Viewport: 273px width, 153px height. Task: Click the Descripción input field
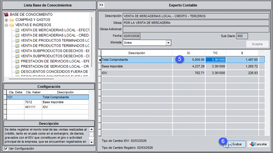point(196,16)
